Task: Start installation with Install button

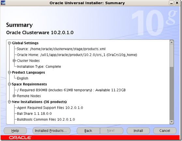Action: [138, 131]
